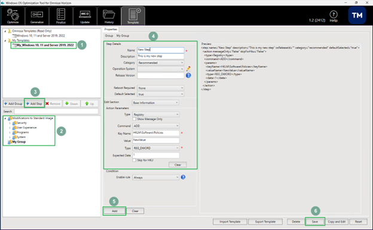Click into the Key Name field
Screen dimensions: 373x230
point(156,133)
